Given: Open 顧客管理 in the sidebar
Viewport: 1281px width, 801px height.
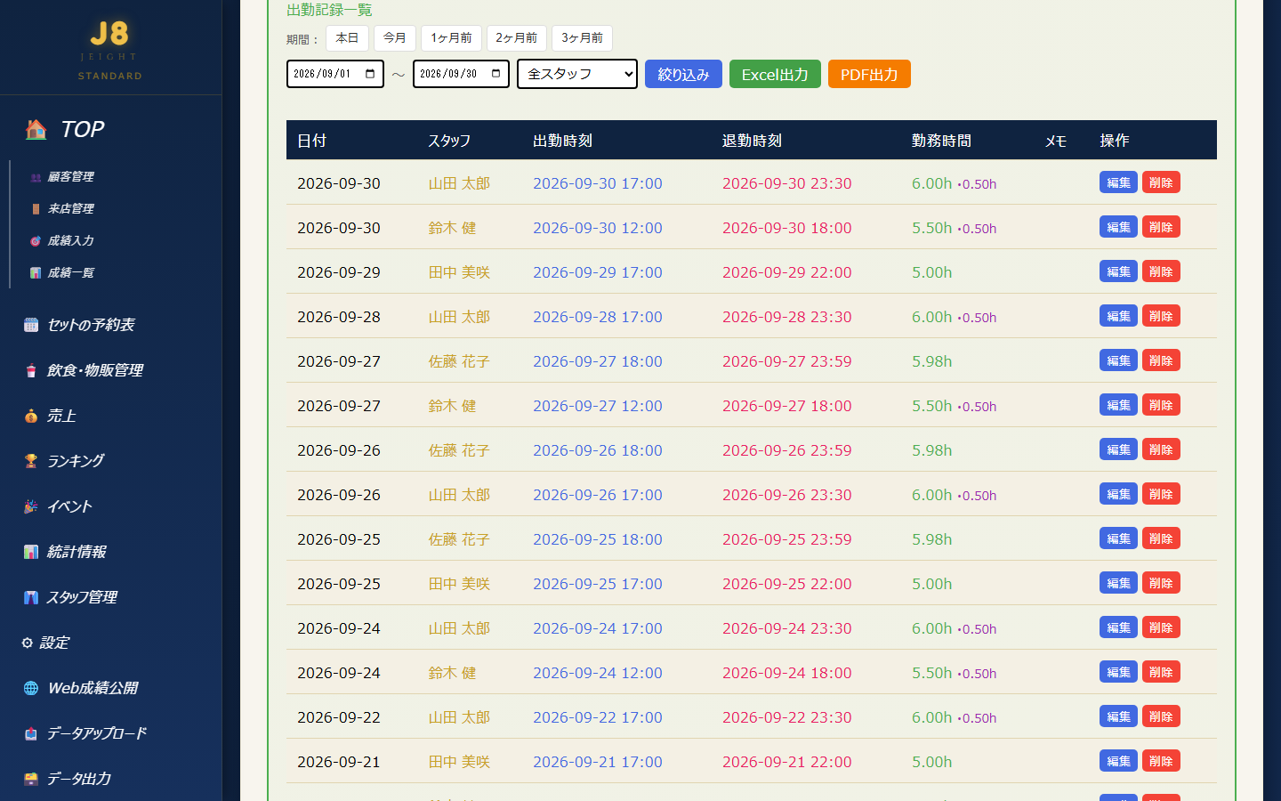Looking at the screenshot, I should (70, 177).
